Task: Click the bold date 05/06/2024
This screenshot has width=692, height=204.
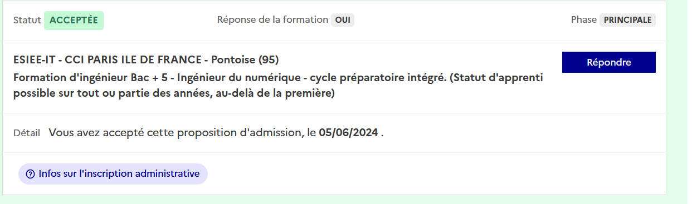Action: coord(349,133)
